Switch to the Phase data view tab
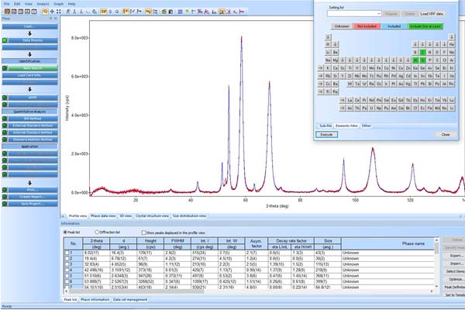465x310 pixels. coord(103,216)
